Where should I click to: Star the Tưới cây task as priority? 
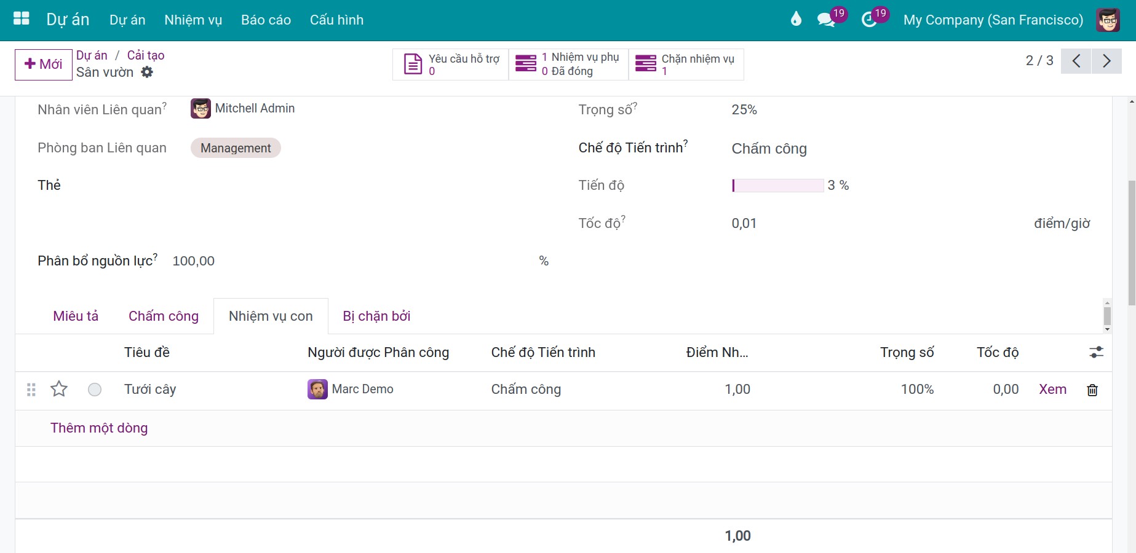click(x=59, y=389)
